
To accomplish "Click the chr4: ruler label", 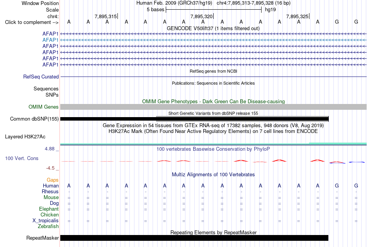I will (x=53, y=16).
